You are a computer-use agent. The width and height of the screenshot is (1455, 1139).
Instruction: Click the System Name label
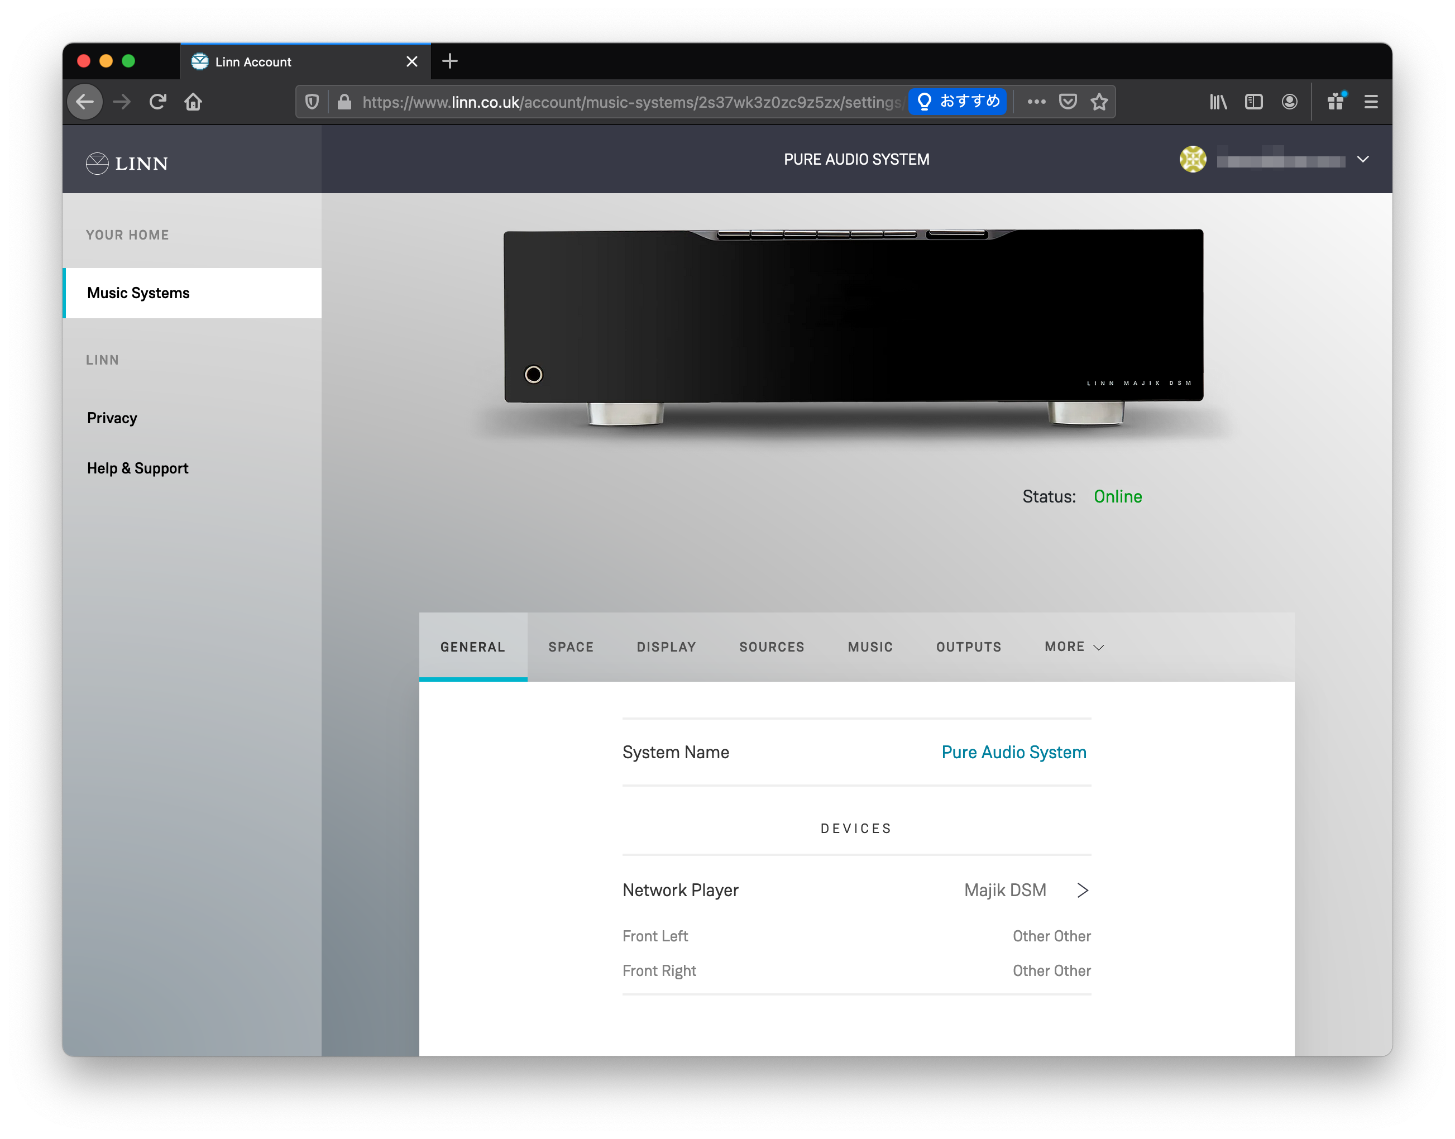click(676, 752)
